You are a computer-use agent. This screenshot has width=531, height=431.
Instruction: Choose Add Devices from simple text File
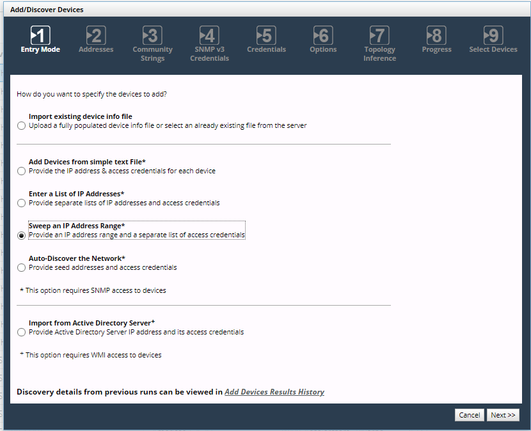coord(22,171)
